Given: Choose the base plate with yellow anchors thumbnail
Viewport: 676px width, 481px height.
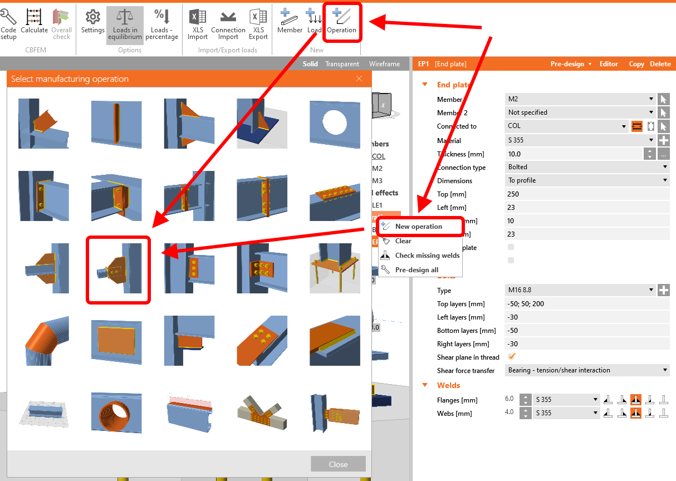Looking at the screenshot, I should point(335,268).
